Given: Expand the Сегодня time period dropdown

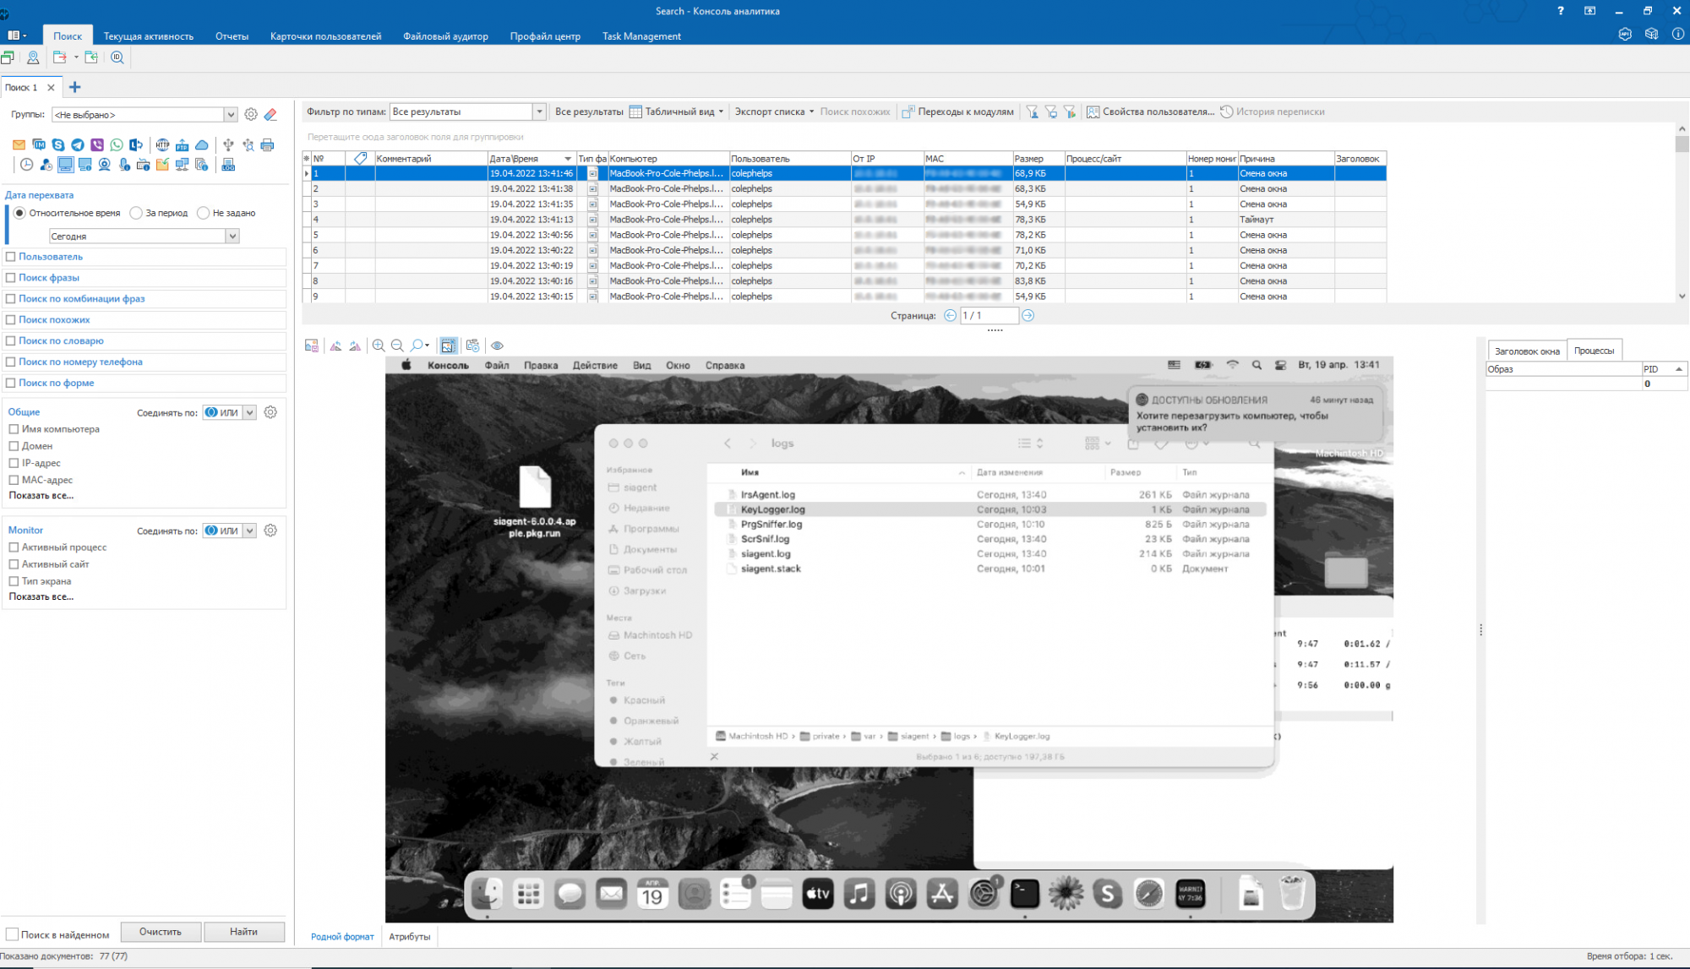Looking at the screenshot, I should (232, 237).
